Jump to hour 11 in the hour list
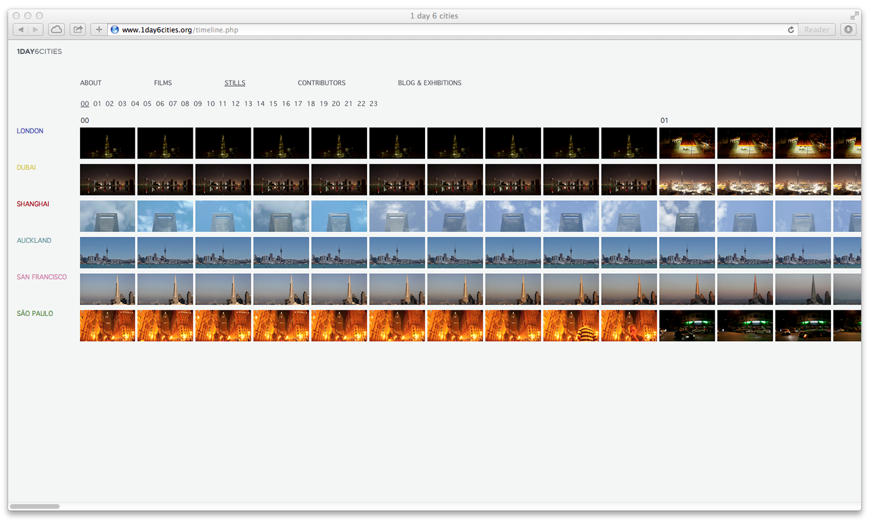This screenshot has width=871, height=521. [223, 104]
